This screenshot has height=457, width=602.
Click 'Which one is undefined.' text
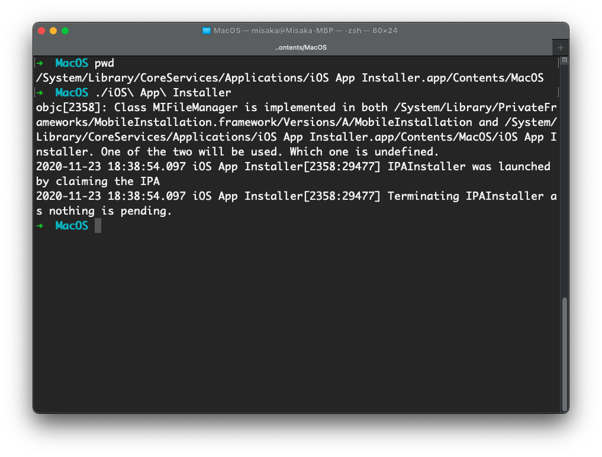click(x=365, y=152)
